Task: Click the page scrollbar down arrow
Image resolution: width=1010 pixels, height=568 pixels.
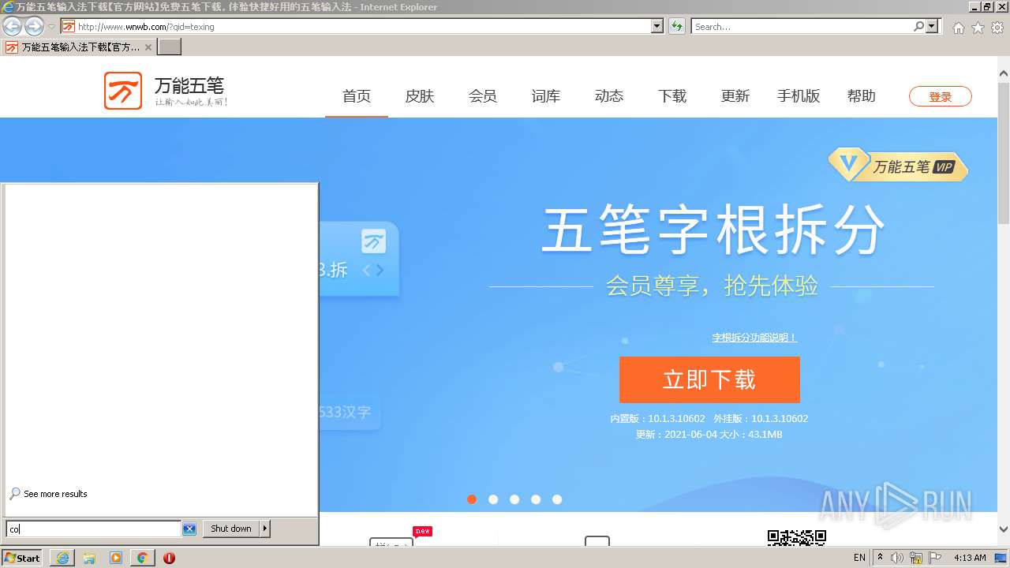Action: [1004, 529]
